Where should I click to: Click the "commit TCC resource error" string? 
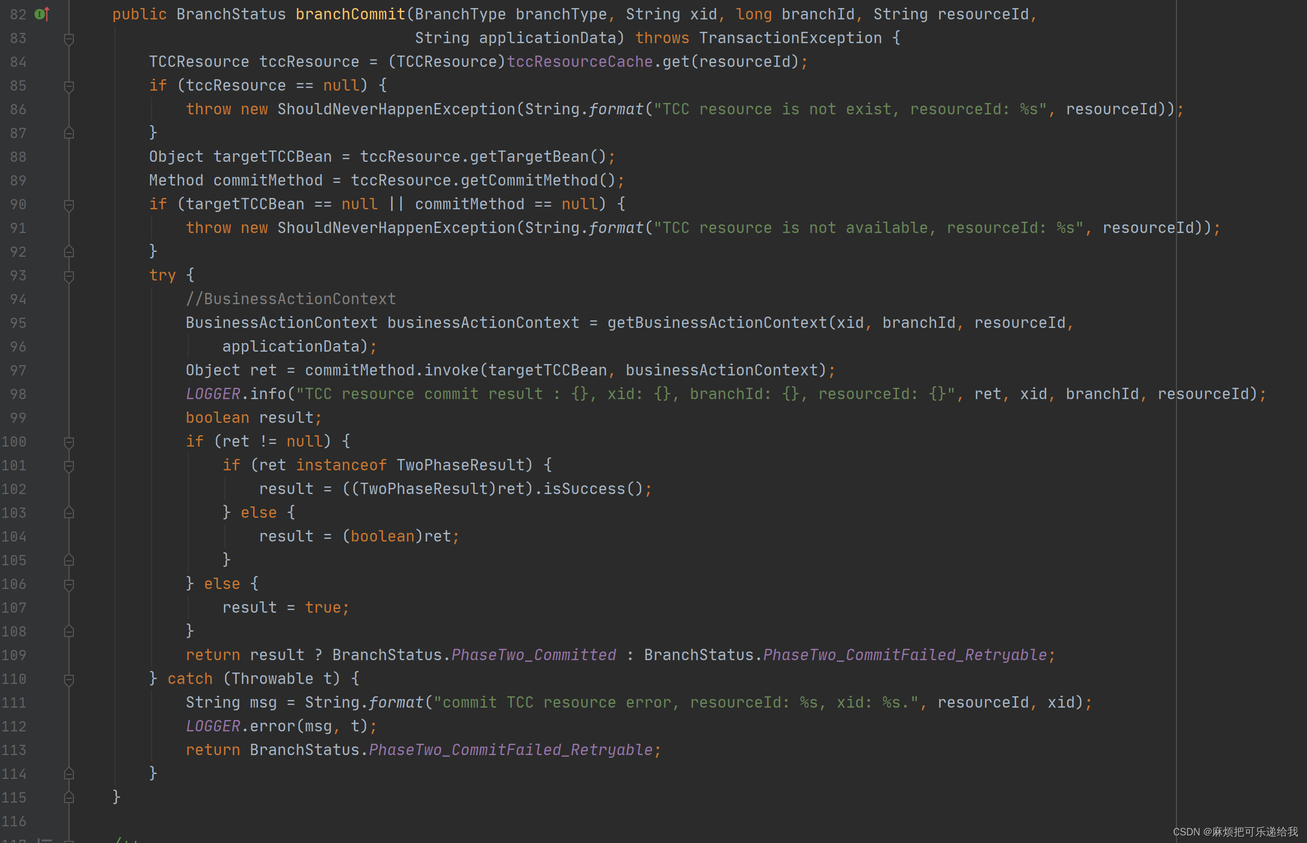click(x=676, y=703)
